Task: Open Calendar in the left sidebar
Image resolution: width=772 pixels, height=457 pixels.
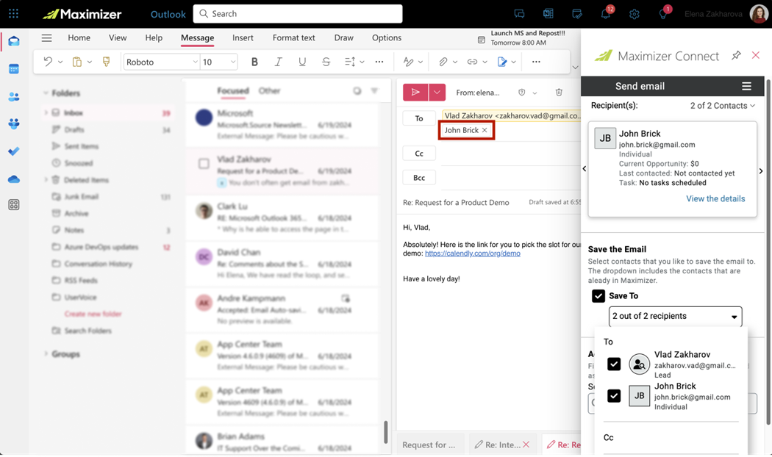Action: (x=14, y=69)
